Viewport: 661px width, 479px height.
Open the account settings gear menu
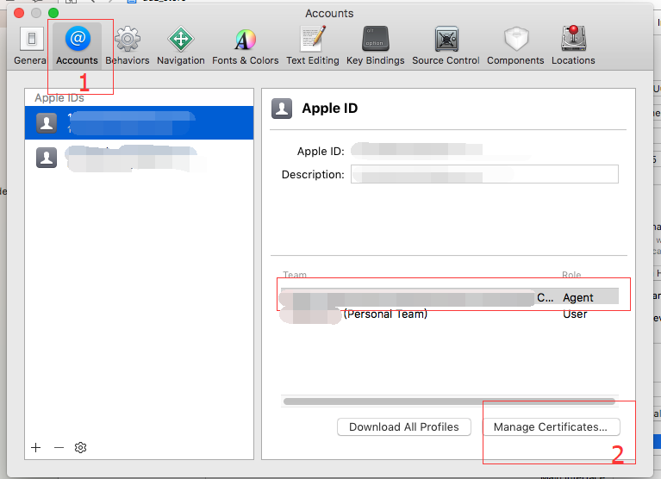pyautogui.click(x=80, y=447)
